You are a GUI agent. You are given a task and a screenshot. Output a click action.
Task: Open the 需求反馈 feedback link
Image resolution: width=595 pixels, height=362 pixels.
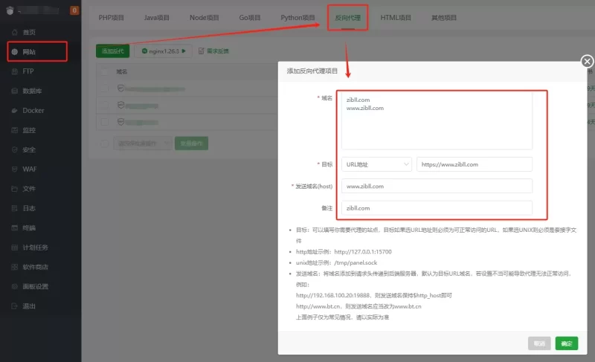(218, 51)
